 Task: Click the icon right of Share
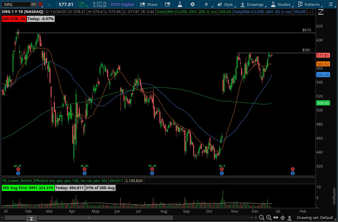tap(167, 4)
